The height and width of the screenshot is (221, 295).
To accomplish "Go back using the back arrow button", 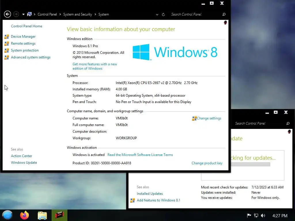I will point(7,14).
